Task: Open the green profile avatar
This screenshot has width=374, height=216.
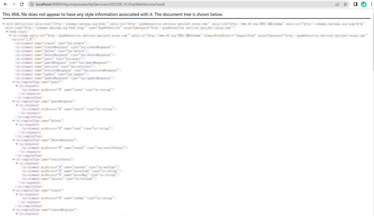Action: click(x=364, y=4)
